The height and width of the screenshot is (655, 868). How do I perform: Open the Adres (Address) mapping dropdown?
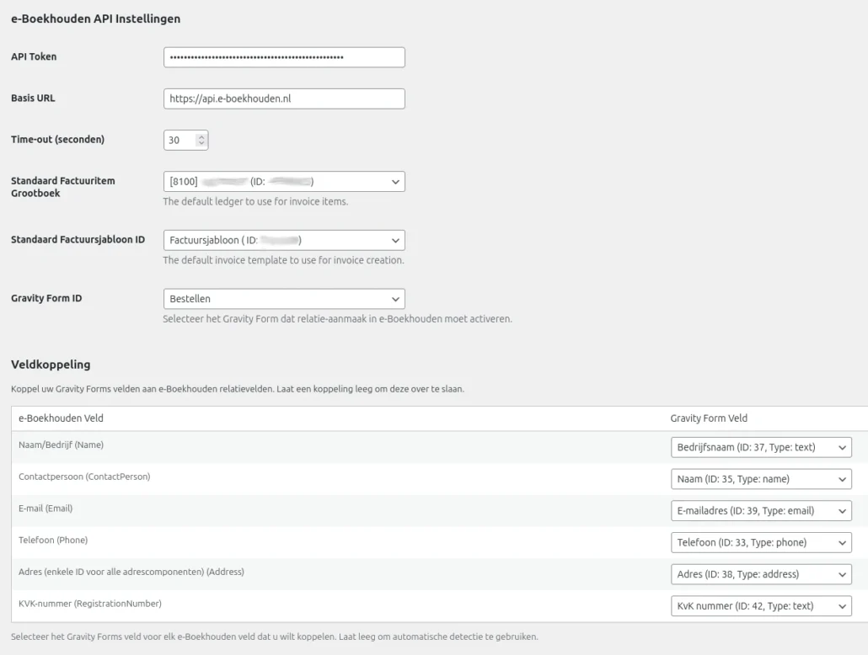(760, 575)
